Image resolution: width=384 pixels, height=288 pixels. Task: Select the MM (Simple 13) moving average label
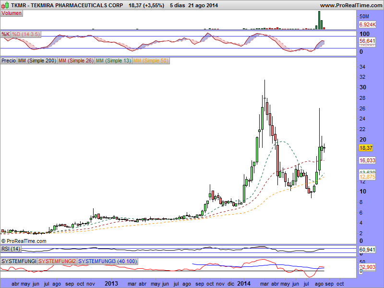114,60
